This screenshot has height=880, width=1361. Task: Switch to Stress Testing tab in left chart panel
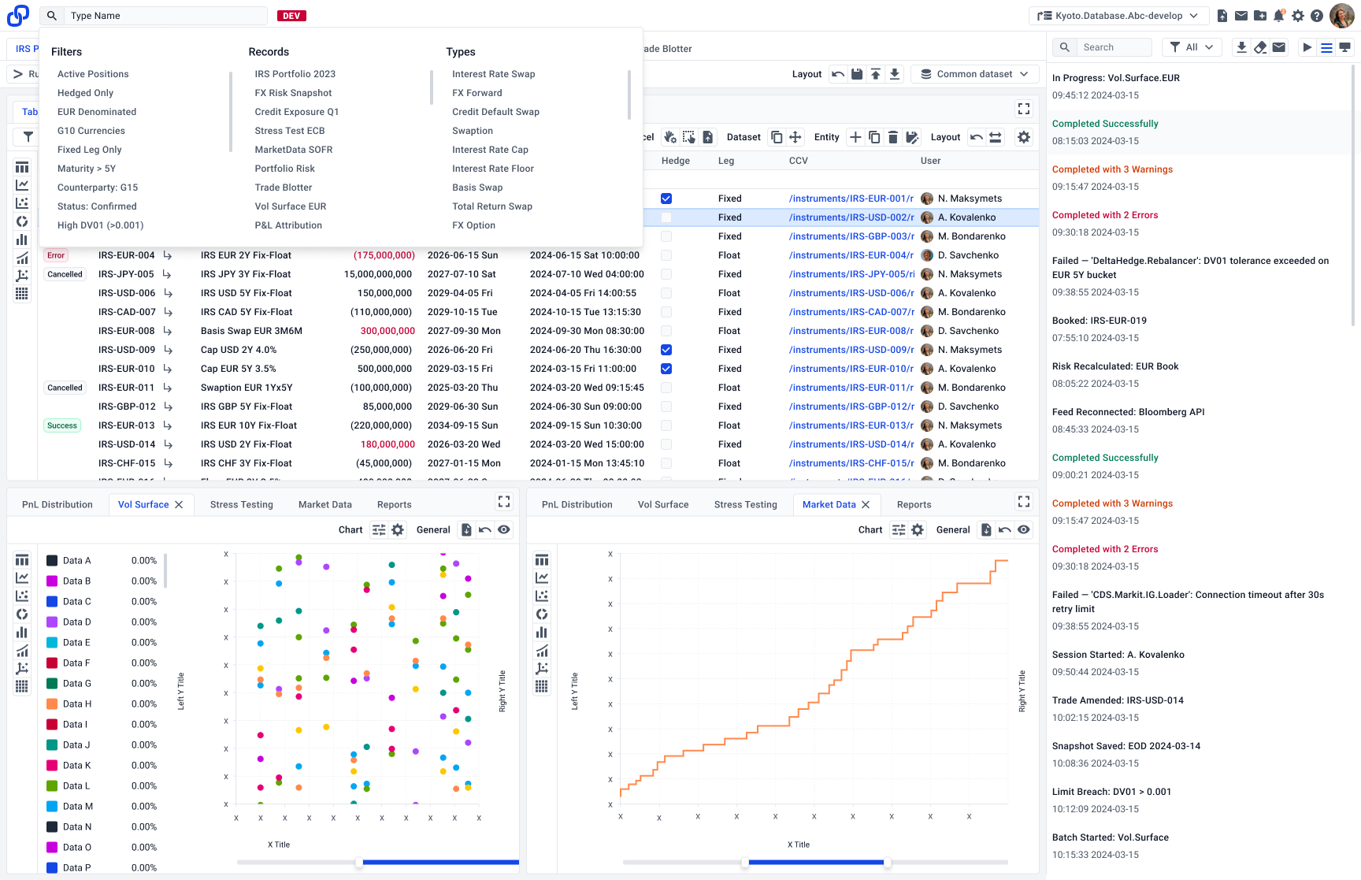pyautogui.click(x=242, y=505)
